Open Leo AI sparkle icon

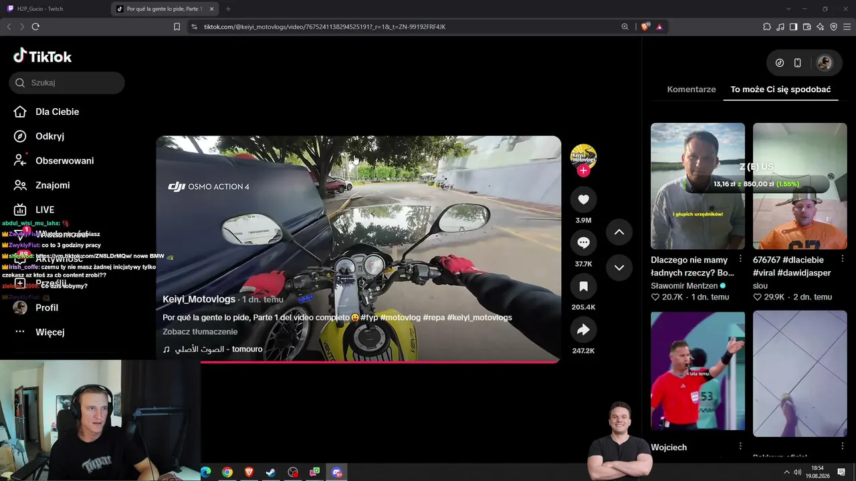pos(820,27)
